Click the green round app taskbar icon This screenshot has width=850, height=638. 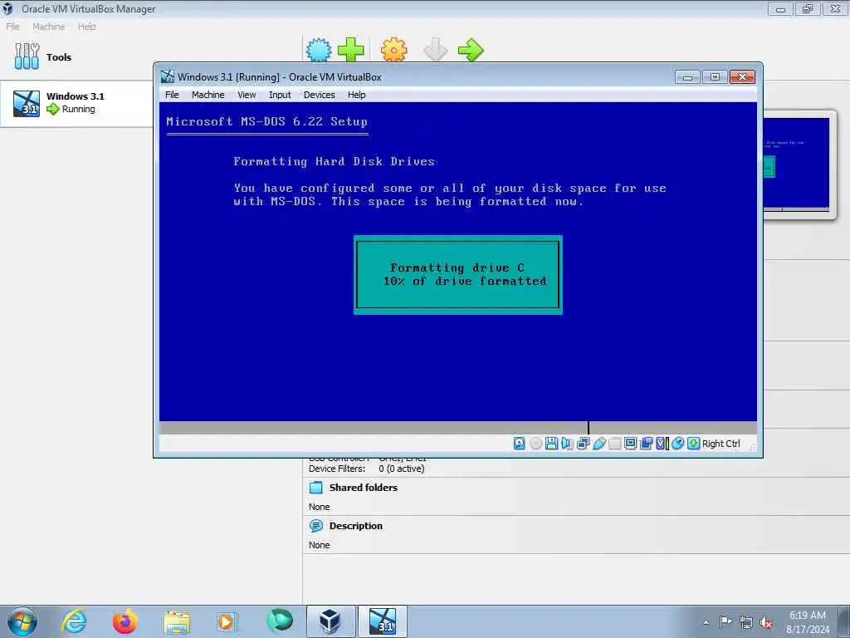click(x=280, y=621)
